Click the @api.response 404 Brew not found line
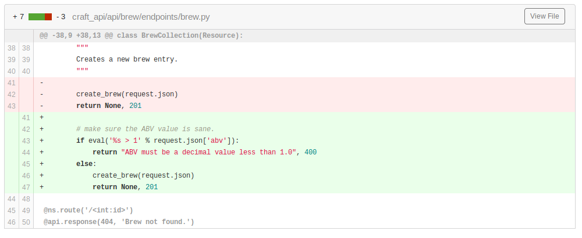Viewport: 582px width, 238px height. click(x=118, y=222)
